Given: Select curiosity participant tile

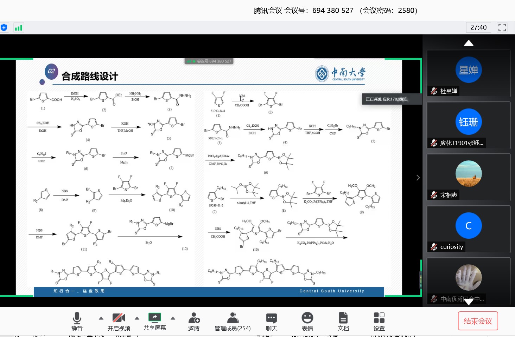Looking at the screenshot, I should (x=469, y=229).
